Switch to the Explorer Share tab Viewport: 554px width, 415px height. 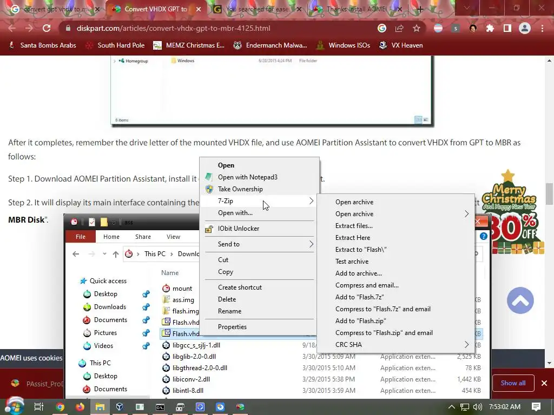tap(143, 237)
